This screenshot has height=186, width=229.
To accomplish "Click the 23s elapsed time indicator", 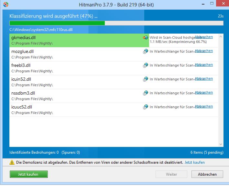I will 221,16.
